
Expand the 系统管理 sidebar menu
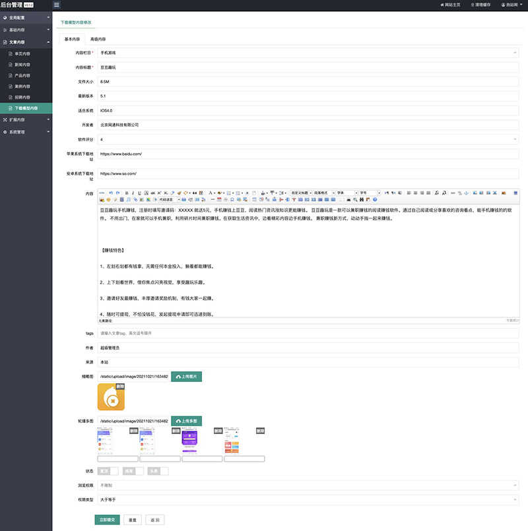point(26,132)
